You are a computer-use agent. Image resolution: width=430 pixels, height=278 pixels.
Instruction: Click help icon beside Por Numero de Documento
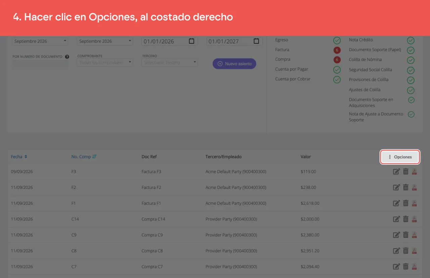pyautogui.click(x=67, y=57)
